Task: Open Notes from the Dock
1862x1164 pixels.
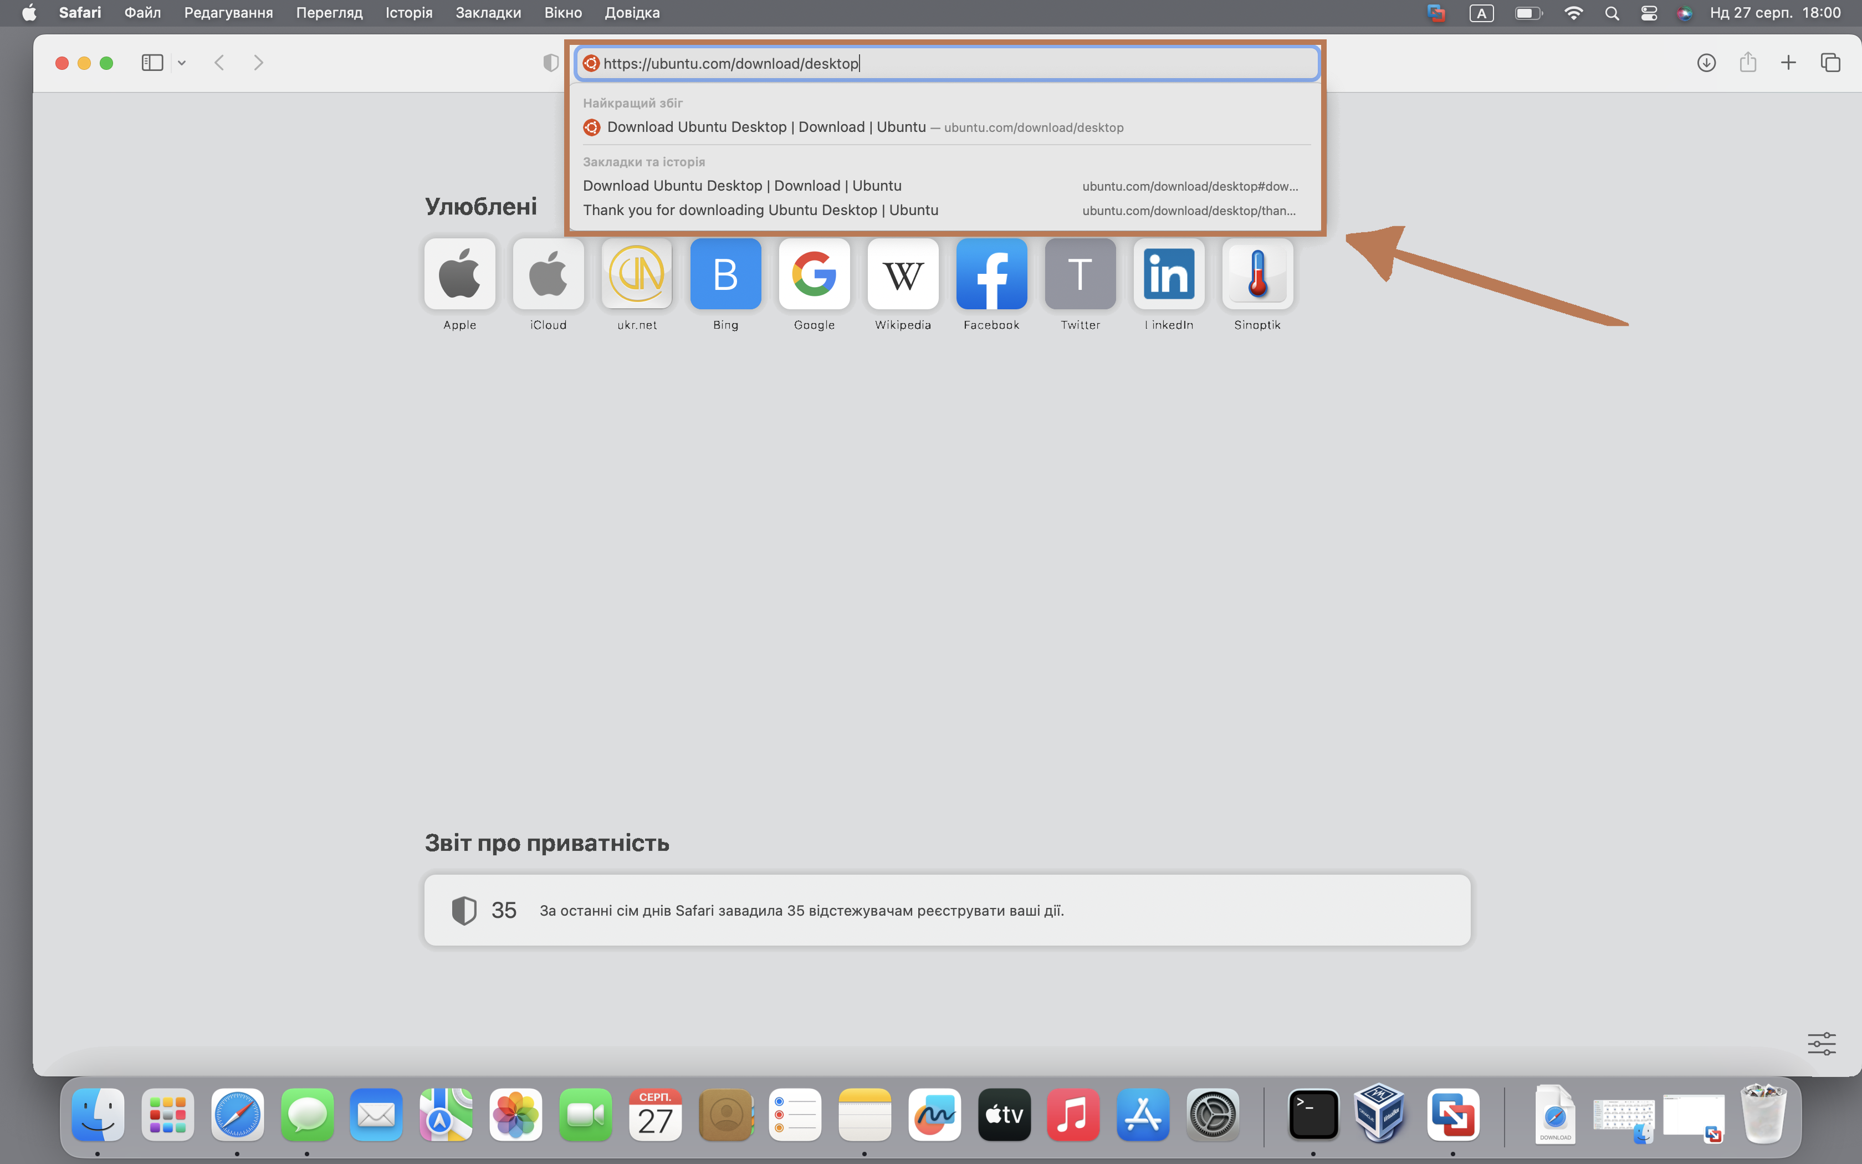Action: (865, 1114)
